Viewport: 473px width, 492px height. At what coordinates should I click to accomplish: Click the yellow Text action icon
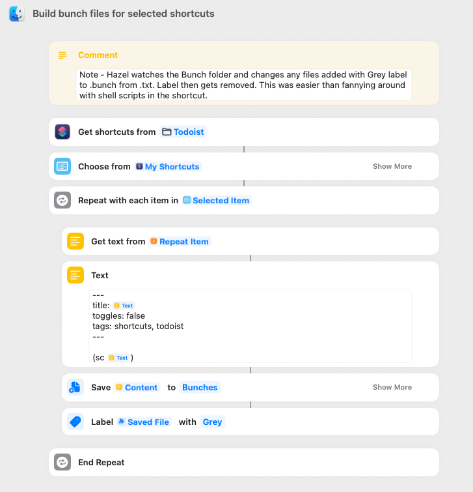75,275
